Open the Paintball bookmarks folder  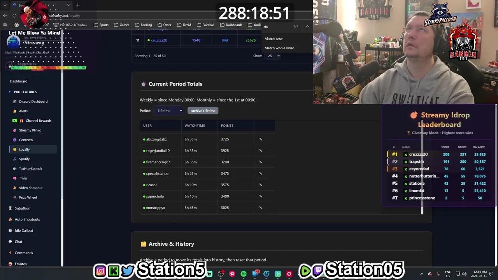[x=205, y=25]
